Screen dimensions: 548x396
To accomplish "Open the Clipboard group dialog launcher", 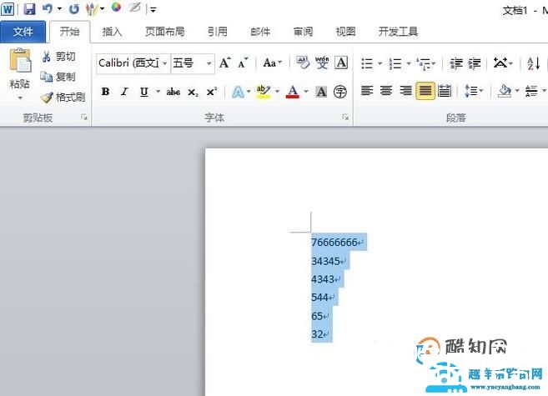I will pyautogui.click(x=84, y=117).
